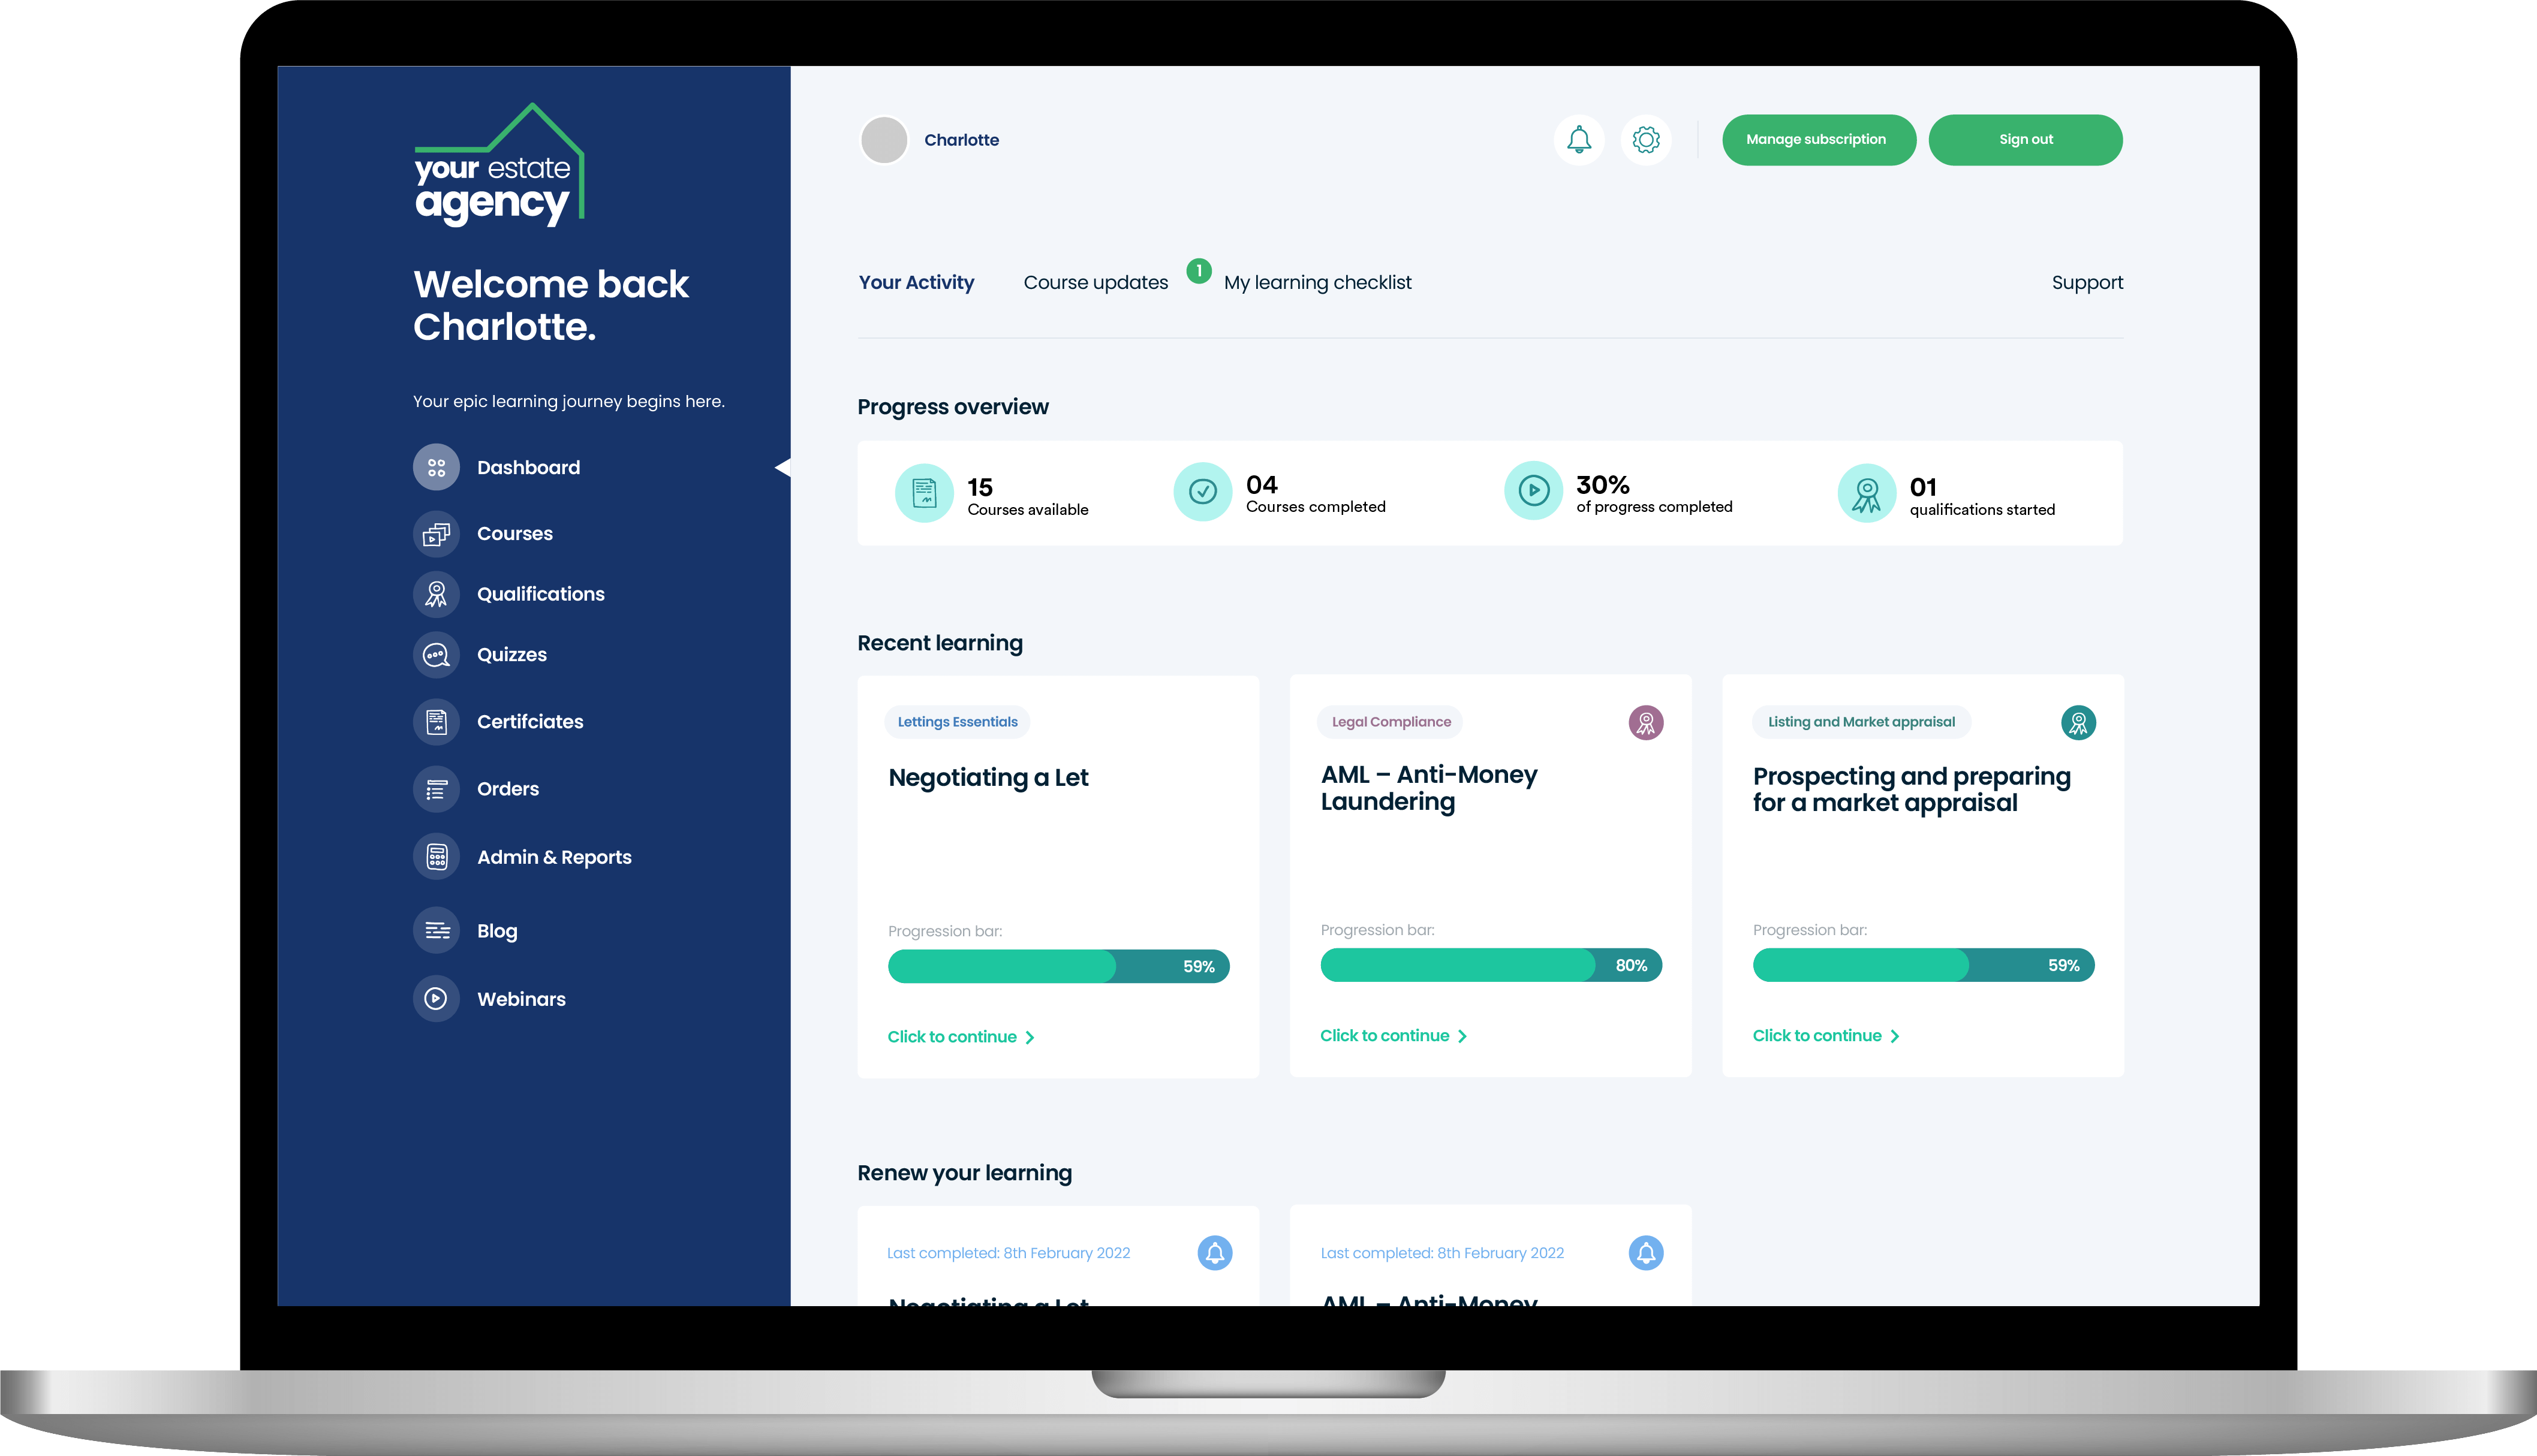Open the Negotiating a Let card title
Image resolution: width=2537 pixels, height=1456 pixels.
(988, 777)
